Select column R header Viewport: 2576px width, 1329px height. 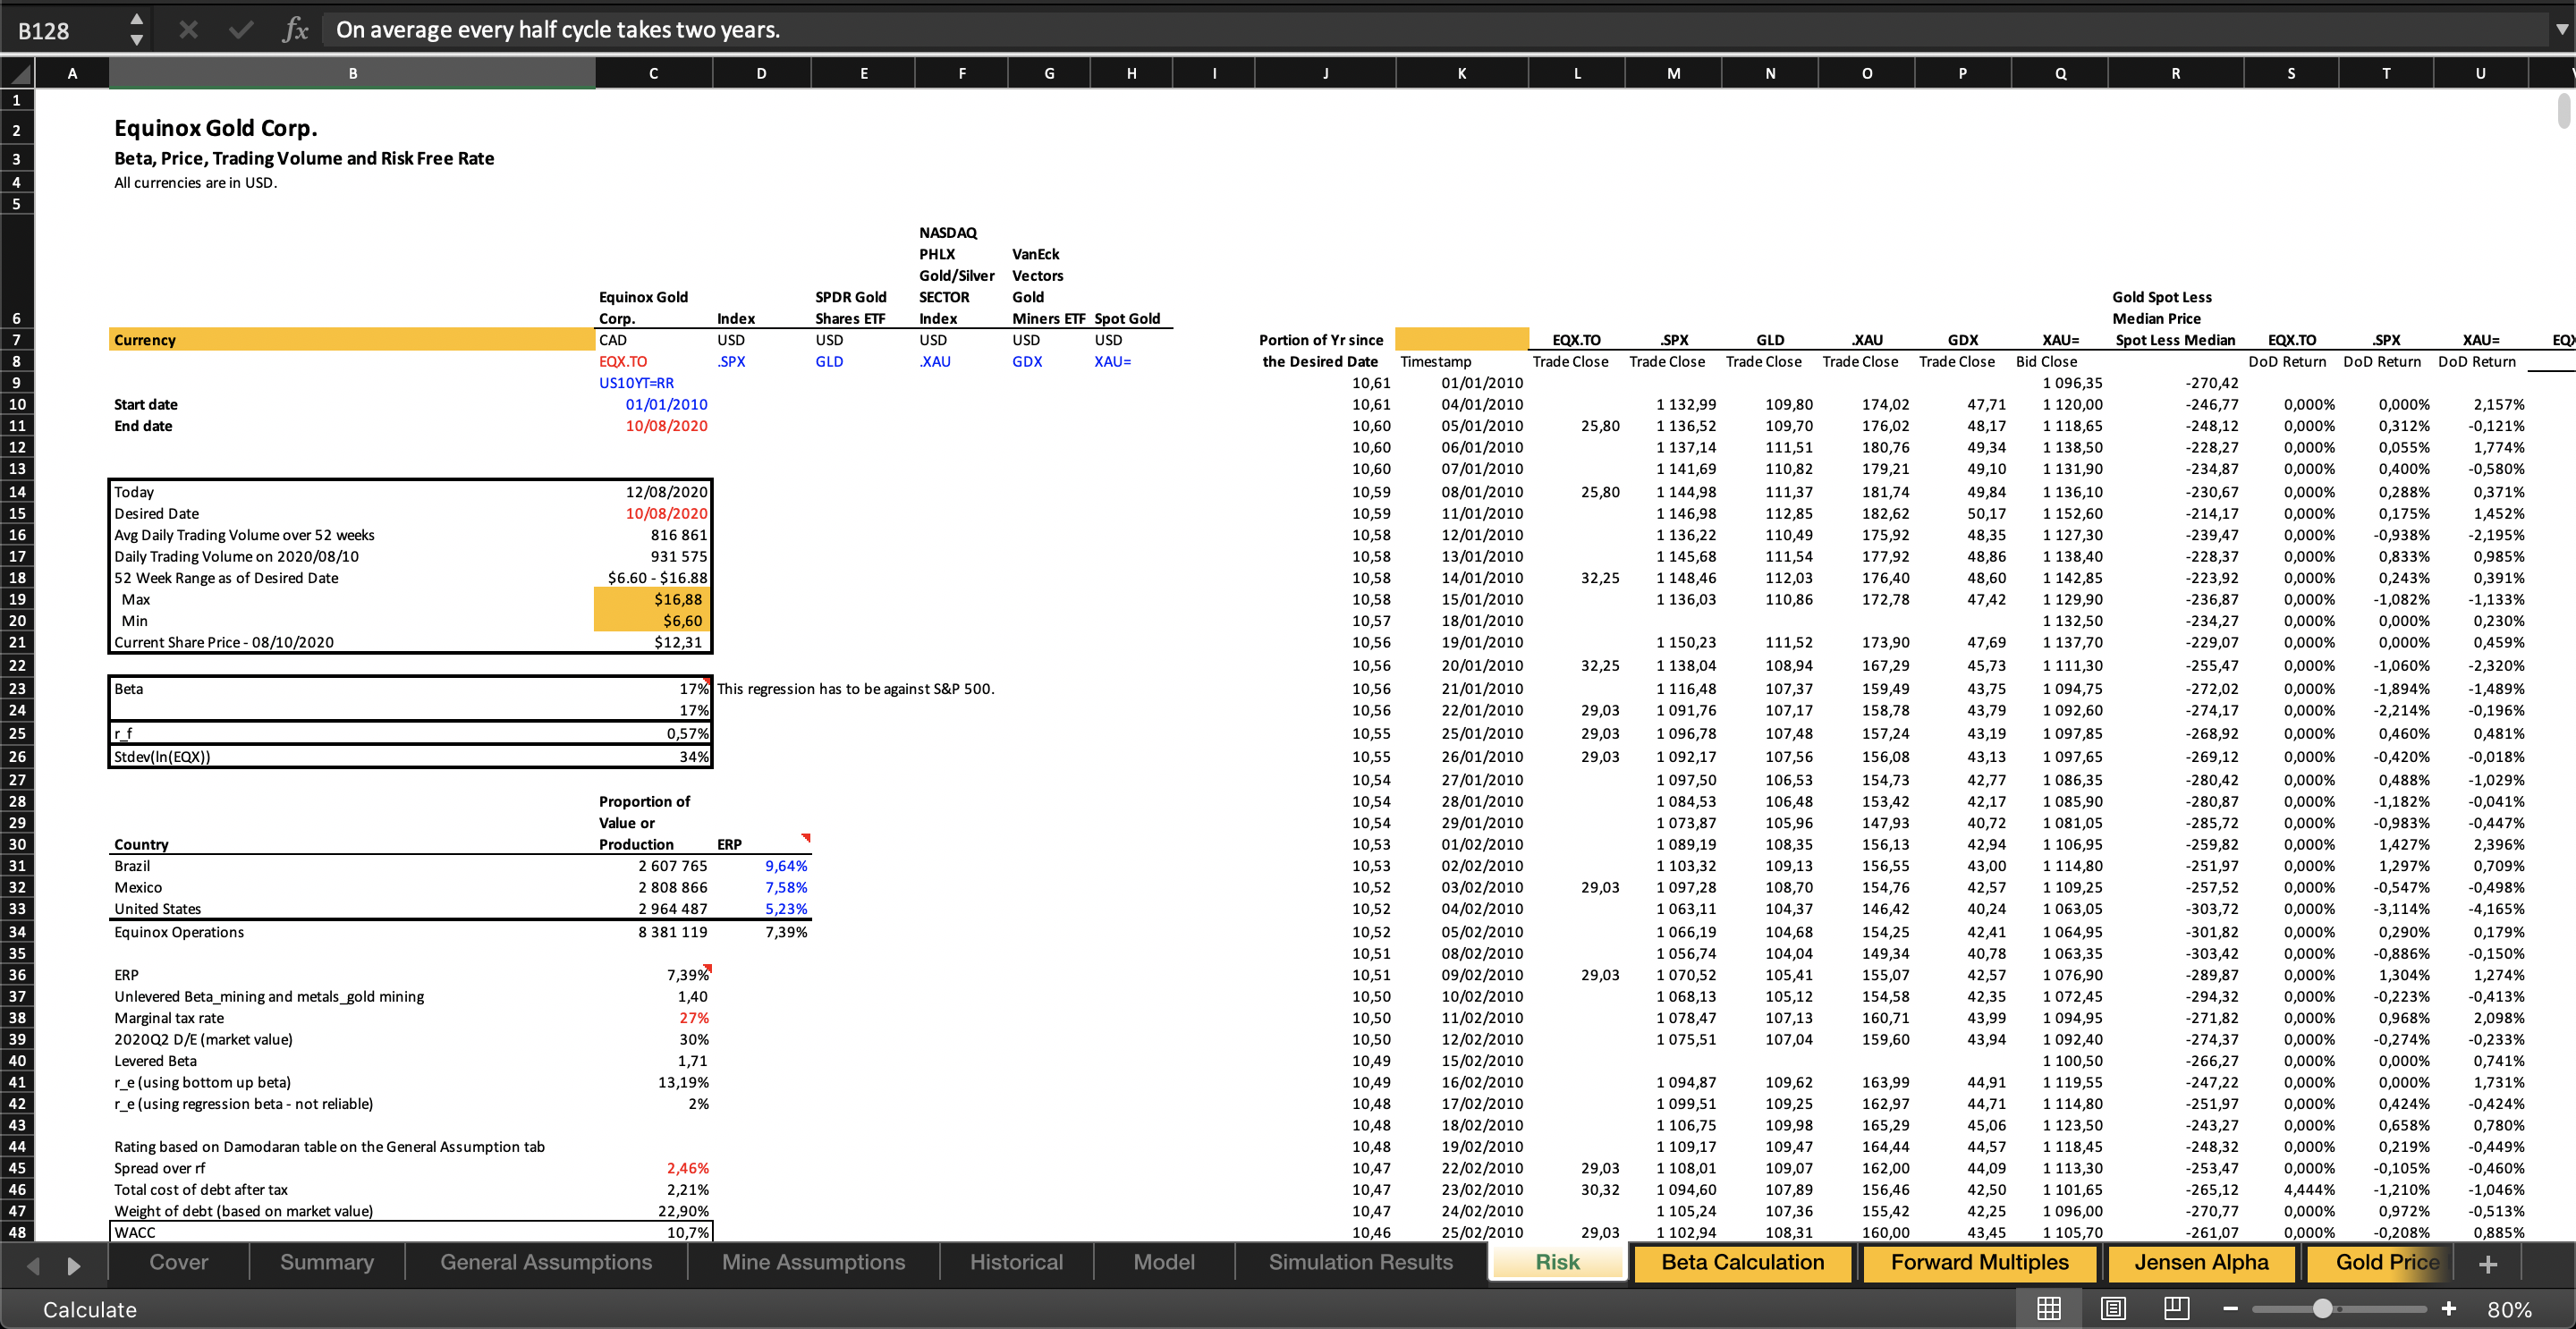click(2175, 73)
